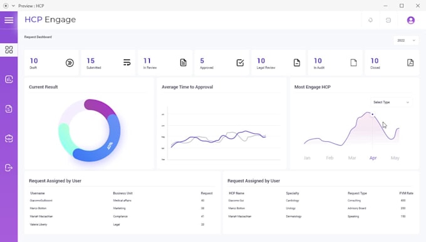Image resolution: width=426 pixels, height=242 pixels.
Task: Open notifications bell in header
Action: [x=370, y=20]
